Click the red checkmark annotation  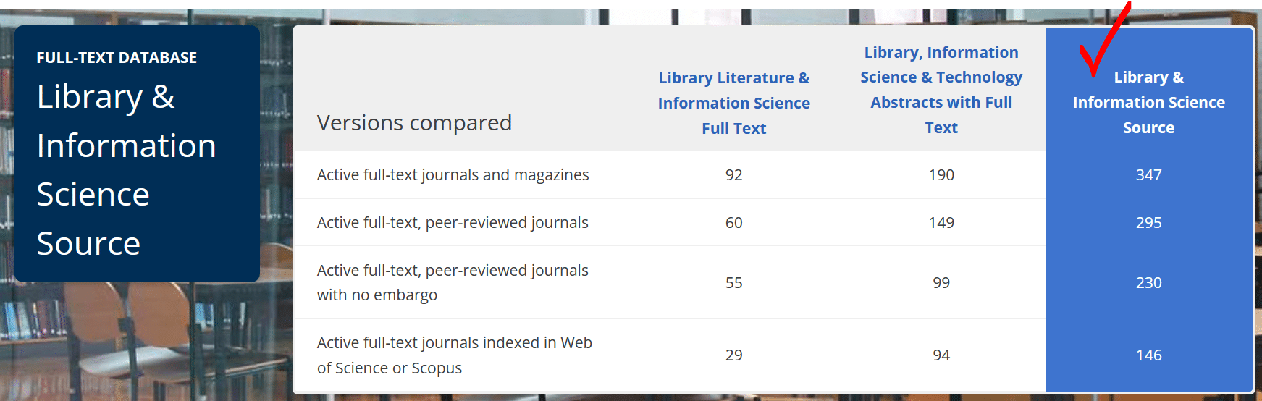click(1103, 40)
